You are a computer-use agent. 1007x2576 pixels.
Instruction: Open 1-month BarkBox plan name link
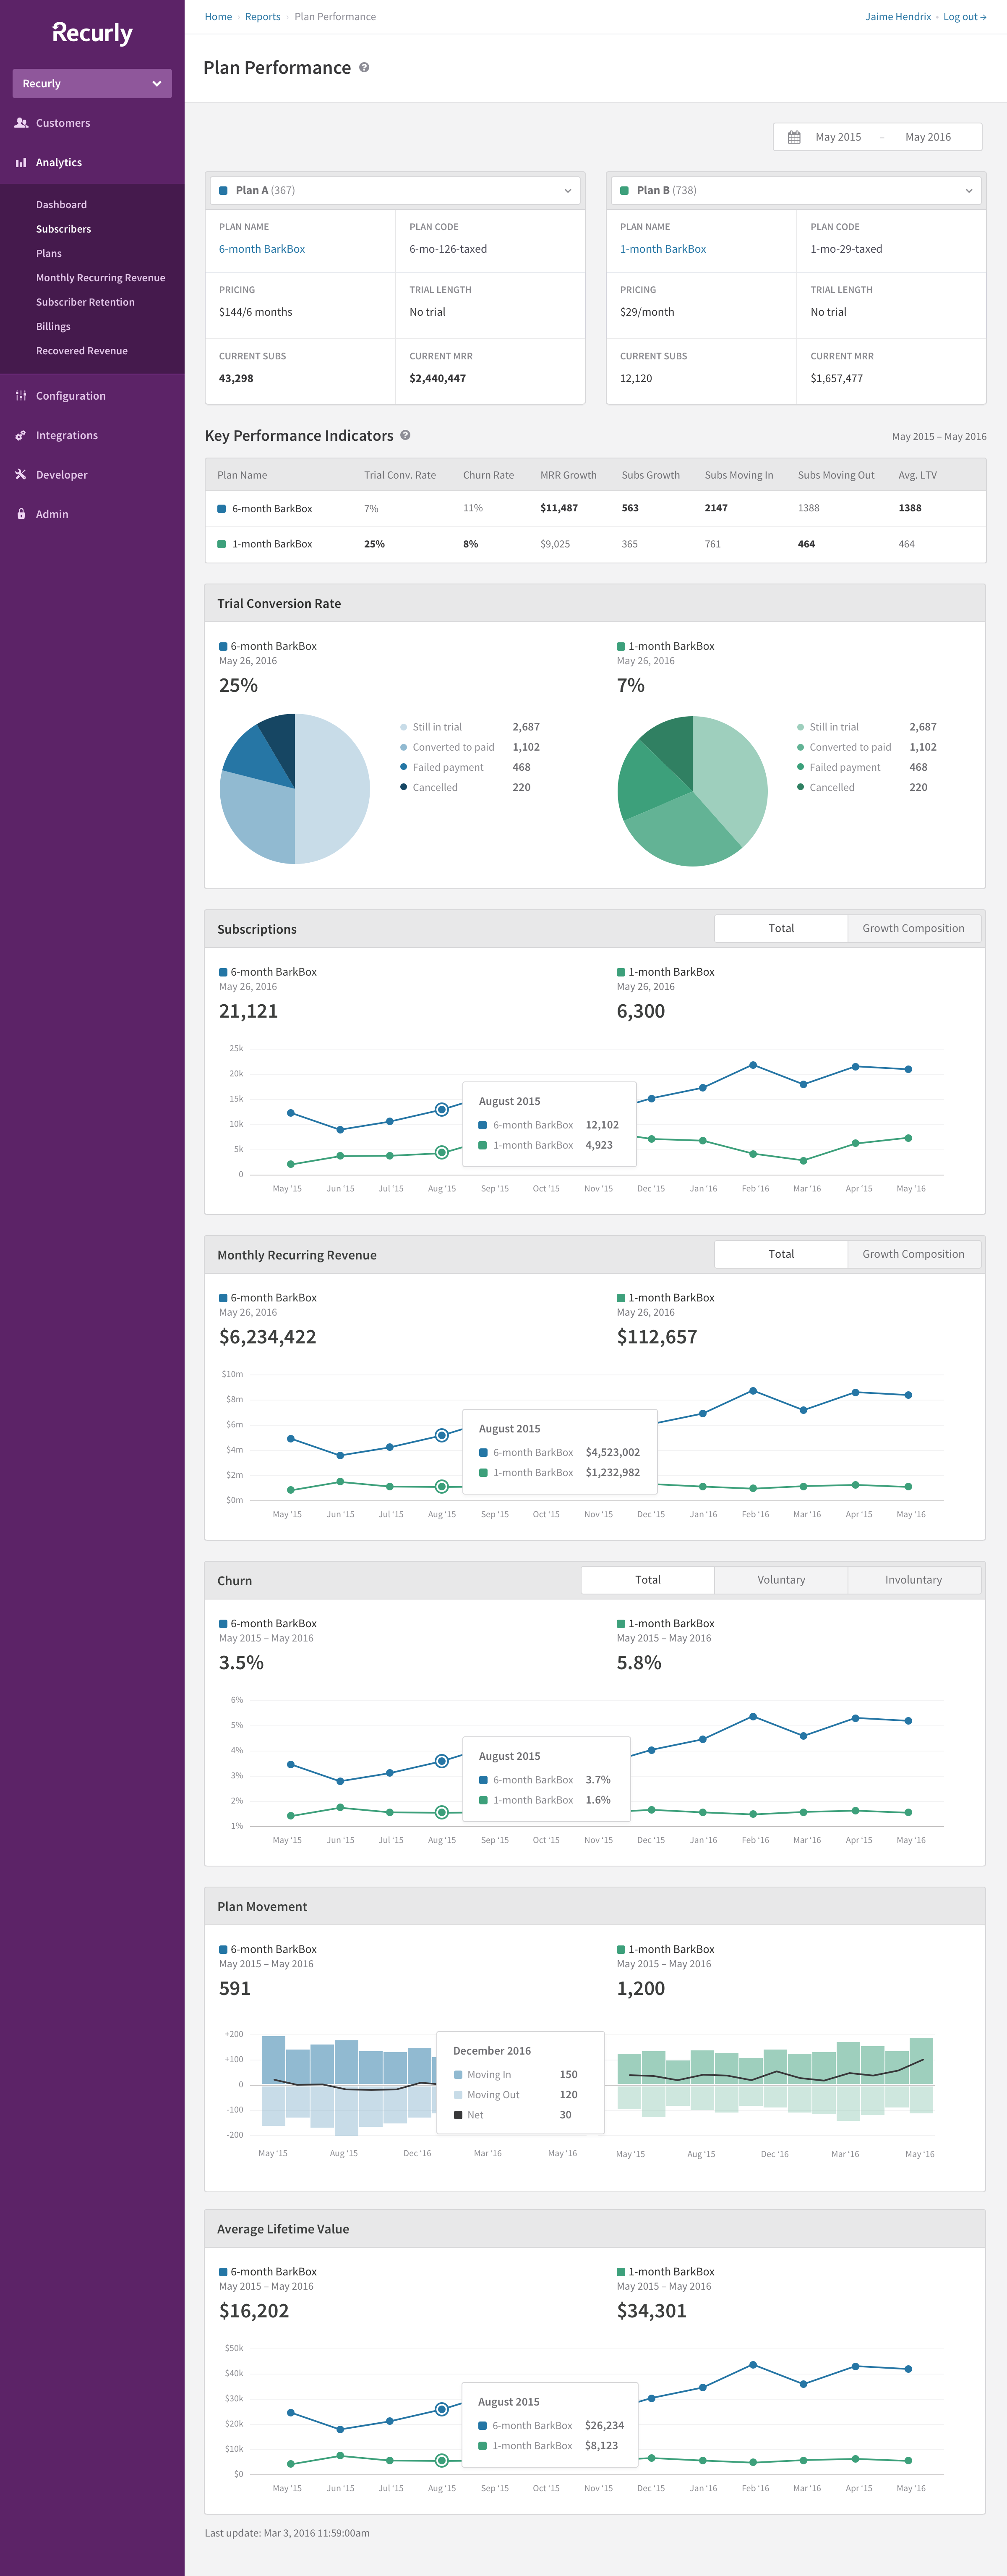click(x=663, y=249)
